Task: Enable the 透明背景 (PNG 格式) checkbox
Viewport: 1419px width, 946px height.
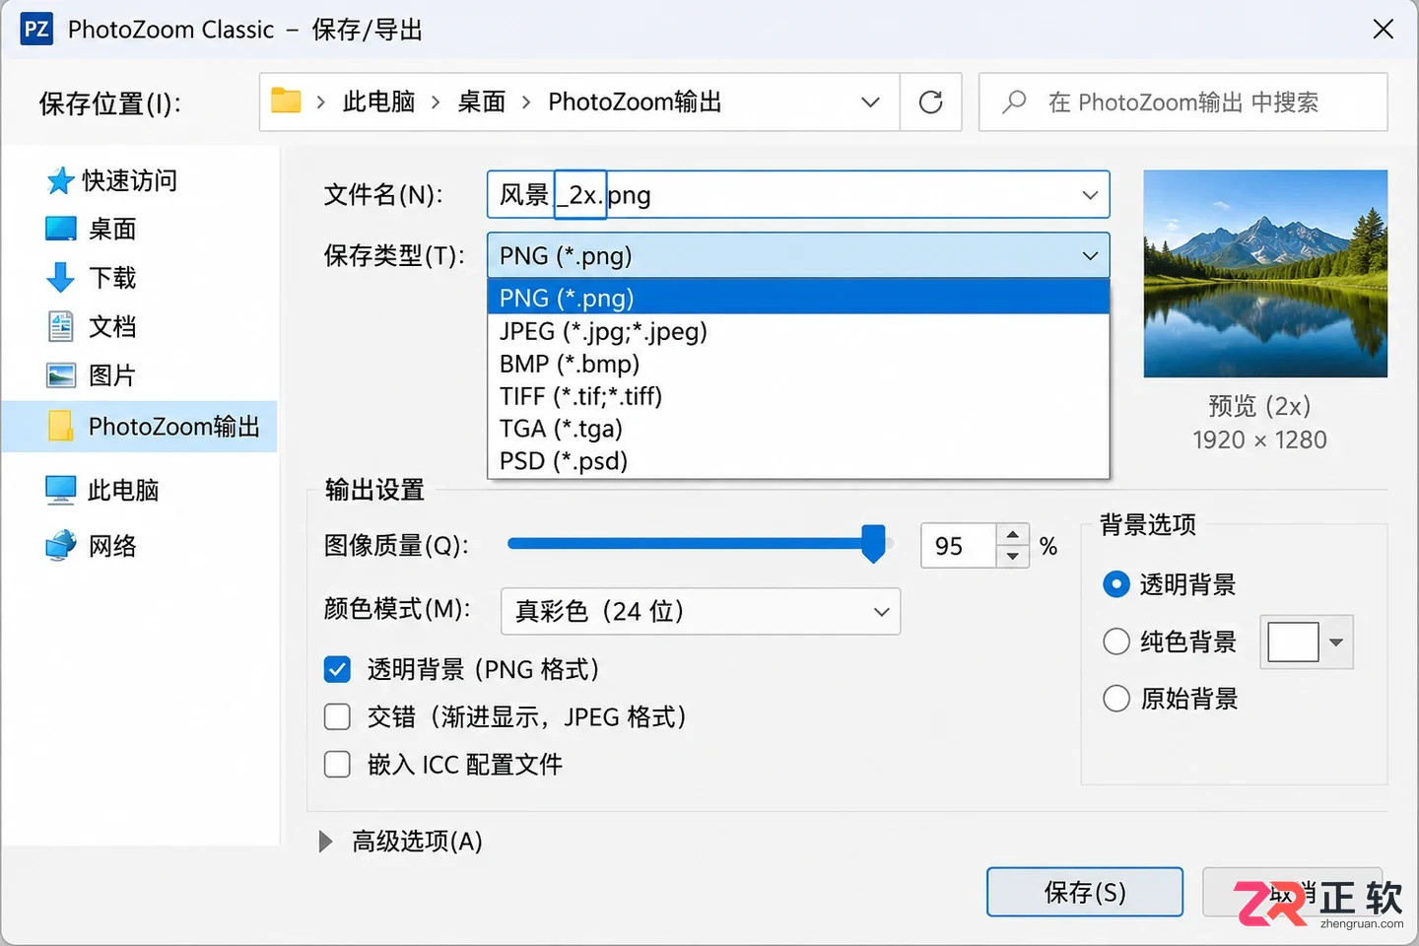Action: (337, 670)
